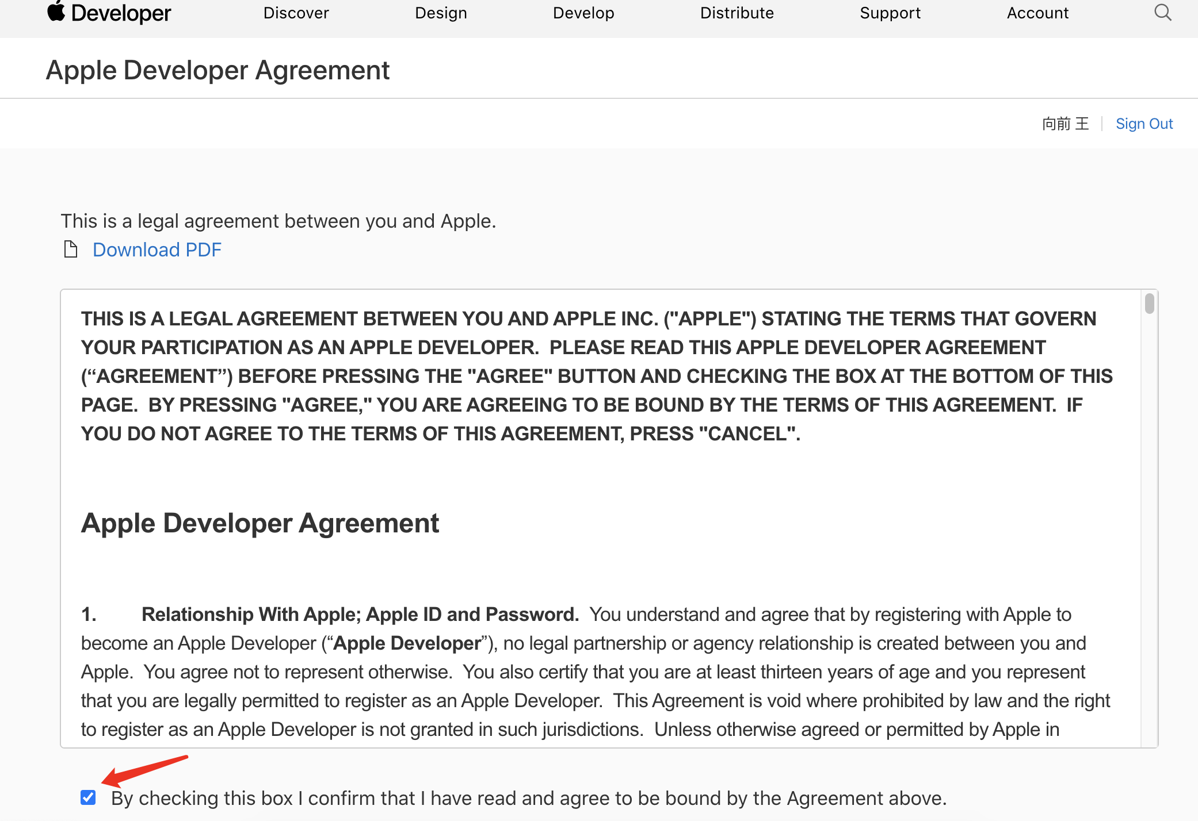This screenshot has width=1198, height=821.
Task: Click the agreement box scrollbar thumb
Action: pyautogui.click(x=1149, y=304)
